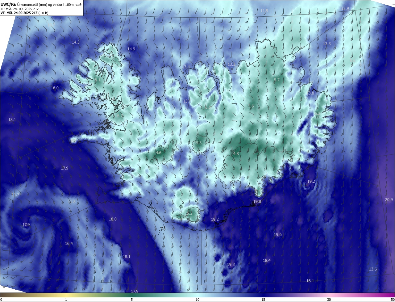Click the 16.4 value label
The height and width of the screenshot is (302, 395).
click(69, 244)
